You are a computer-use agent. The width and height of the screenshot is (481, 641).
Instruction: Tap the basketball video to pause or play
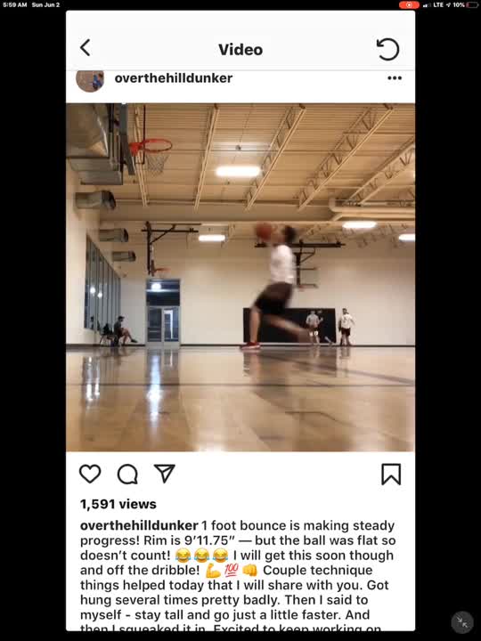coord(240,277)
